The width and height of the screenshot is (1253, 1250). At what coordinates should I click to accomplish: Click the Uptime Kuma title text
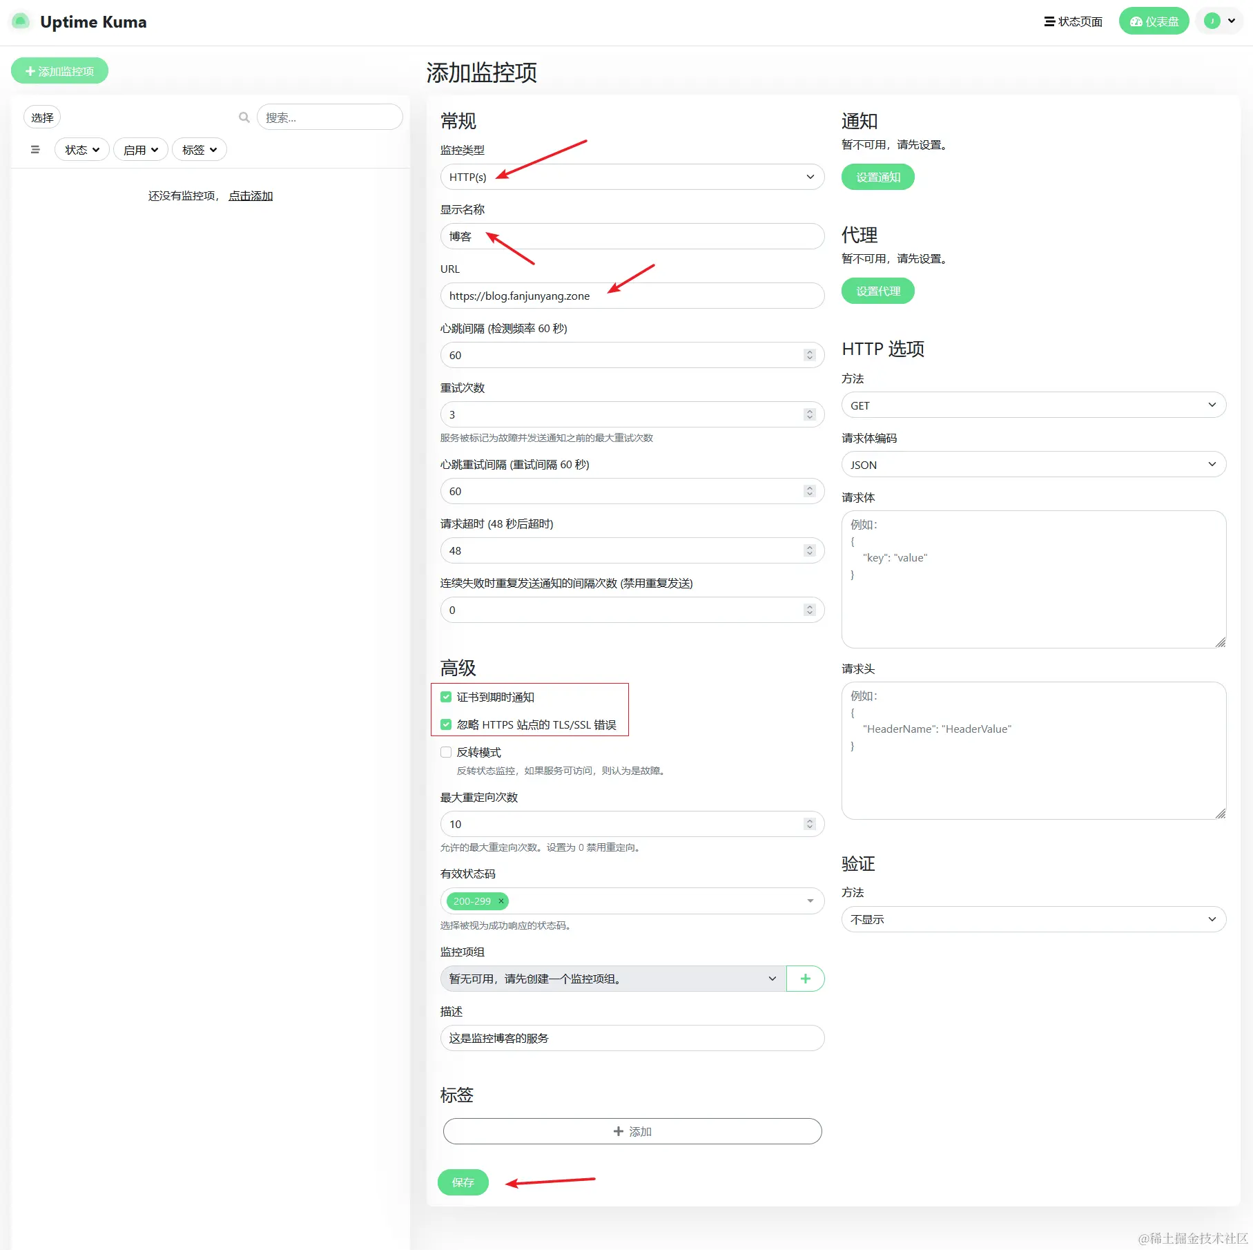click(x=93, y=22)
